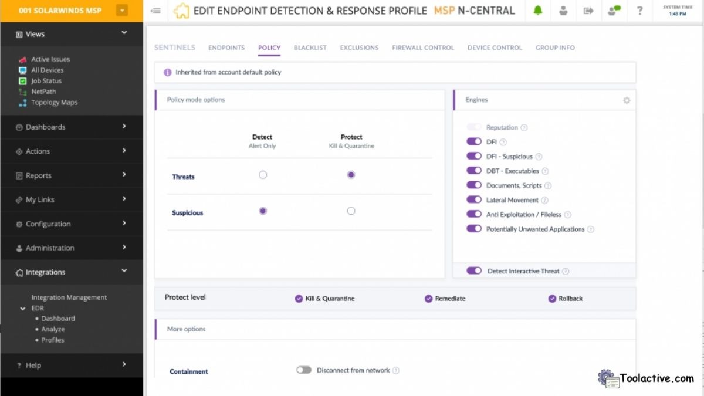Disable the Lateral Movement engine
This screenshot has height=396, width=704.
point(474,199)
